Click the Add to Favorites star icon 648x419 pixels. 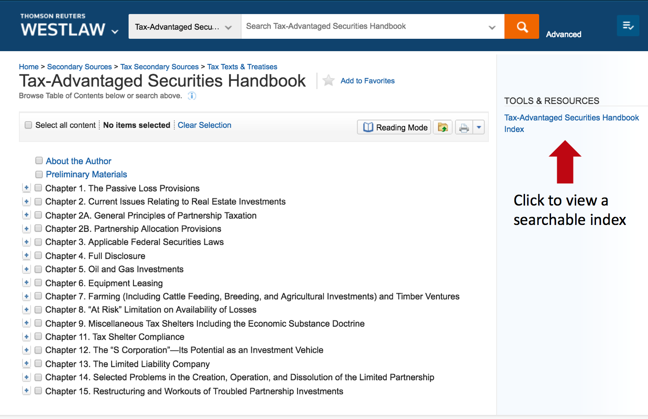pyautogui.click(x=328, y=81)
